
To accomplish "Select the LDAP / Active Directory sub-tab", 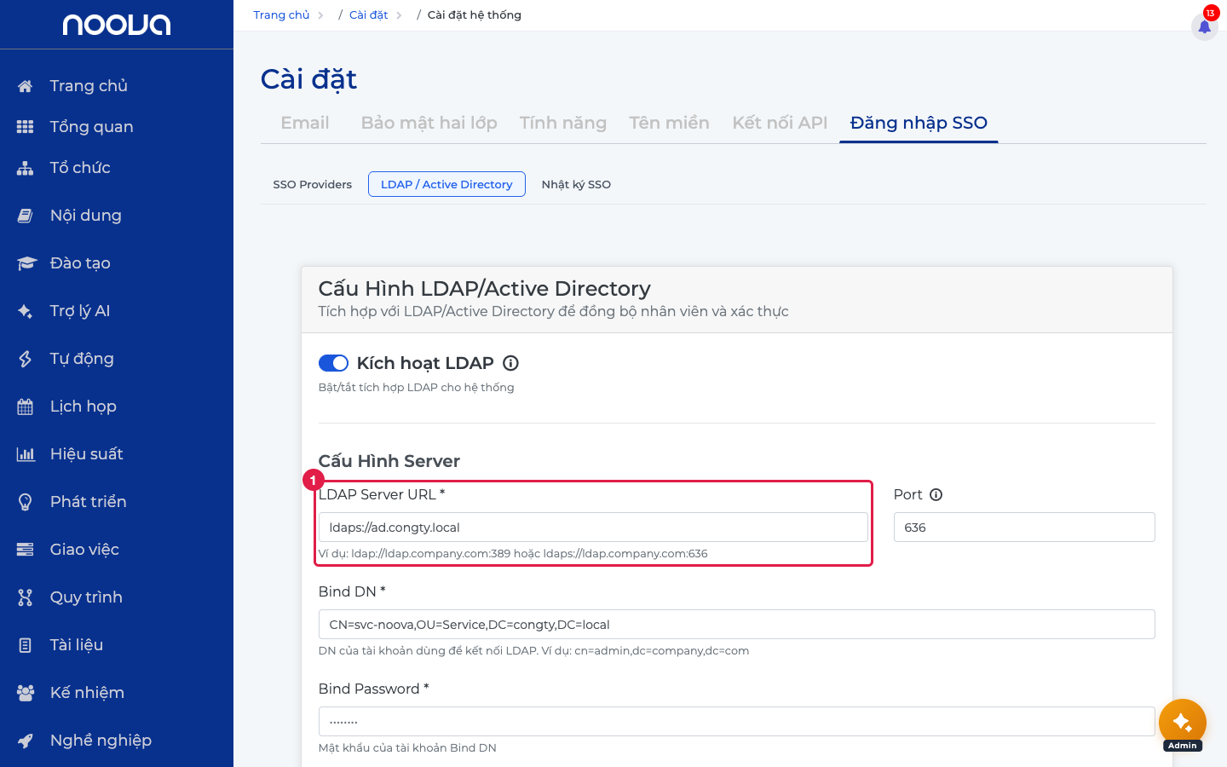I will point(446,184).
